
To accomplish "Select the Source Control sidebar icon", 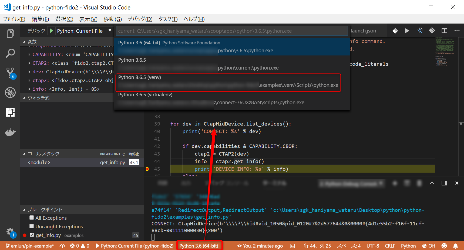I will 10,73.
